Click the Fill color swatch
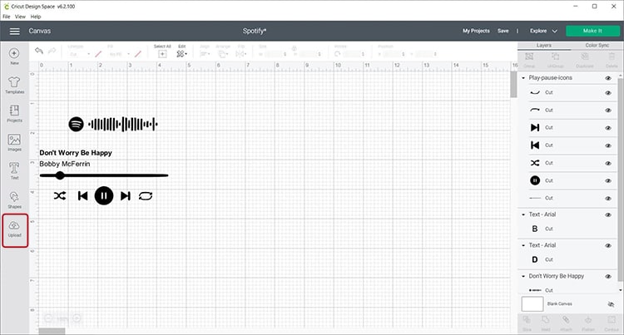The width and height of the screenshot is (624, 335). [x=138, y=54]
